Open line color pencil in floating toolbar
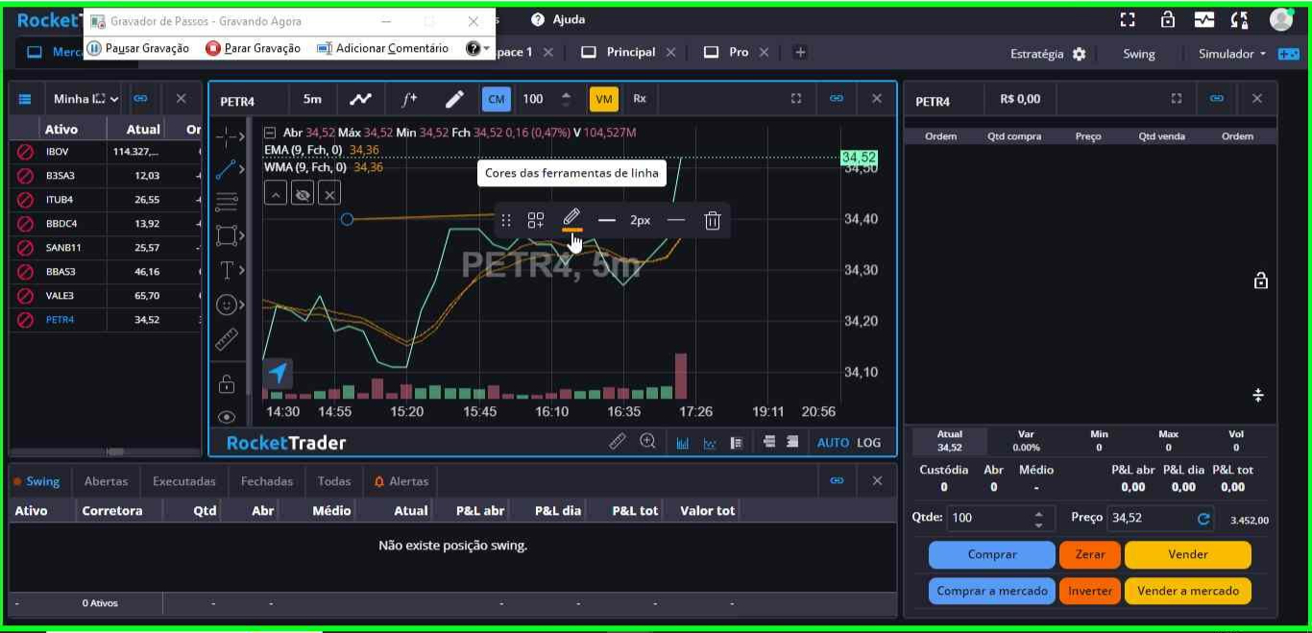The height and width of the screenshot is (633, 1312). point(571,220)
